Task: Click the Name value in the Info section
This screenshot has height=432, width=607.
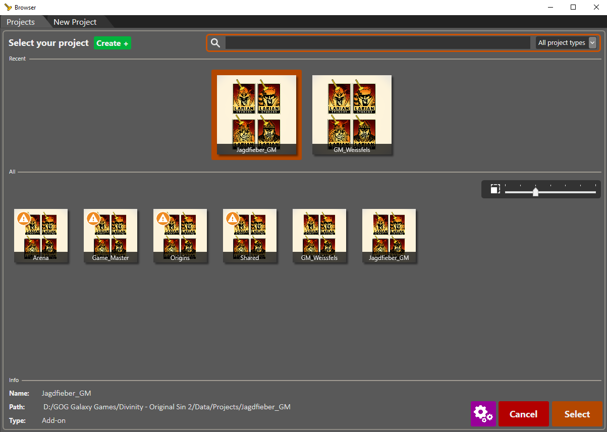Action: 67,393
